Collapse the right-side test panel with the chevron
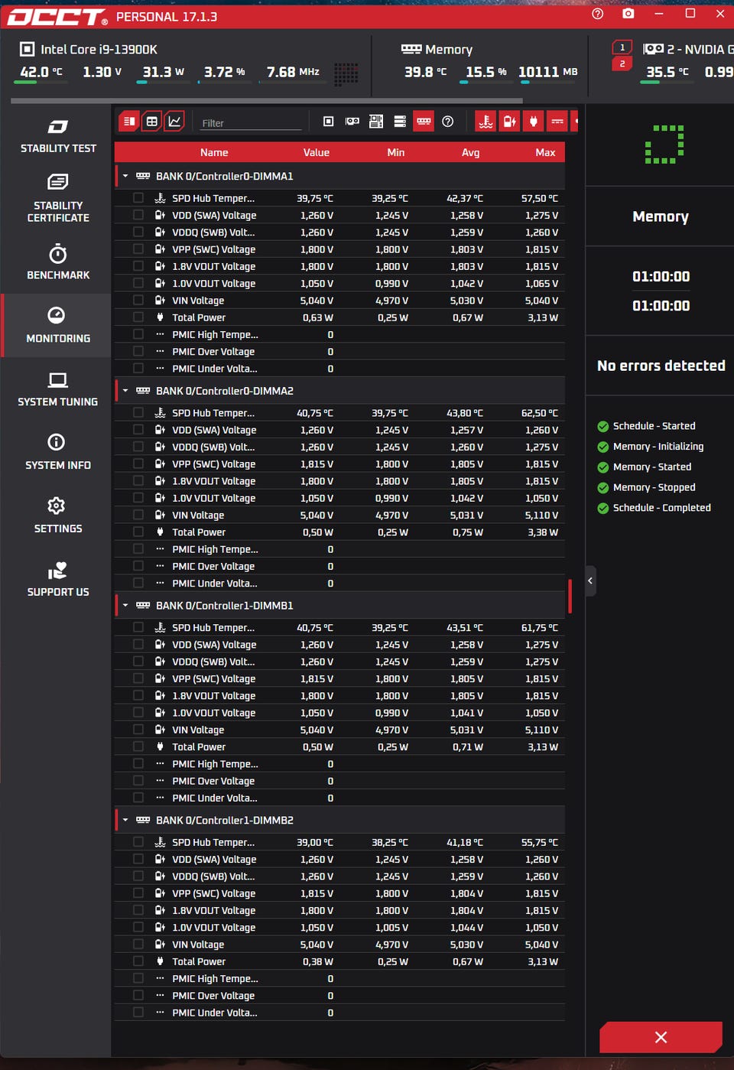 click(x=590, y=581)
